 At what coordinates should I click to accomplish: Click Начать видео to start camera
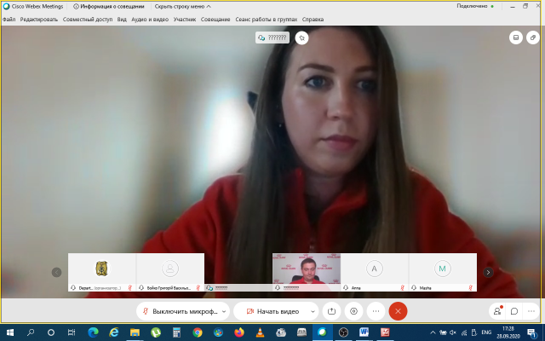pyautogui.click(x=272, y=311)
